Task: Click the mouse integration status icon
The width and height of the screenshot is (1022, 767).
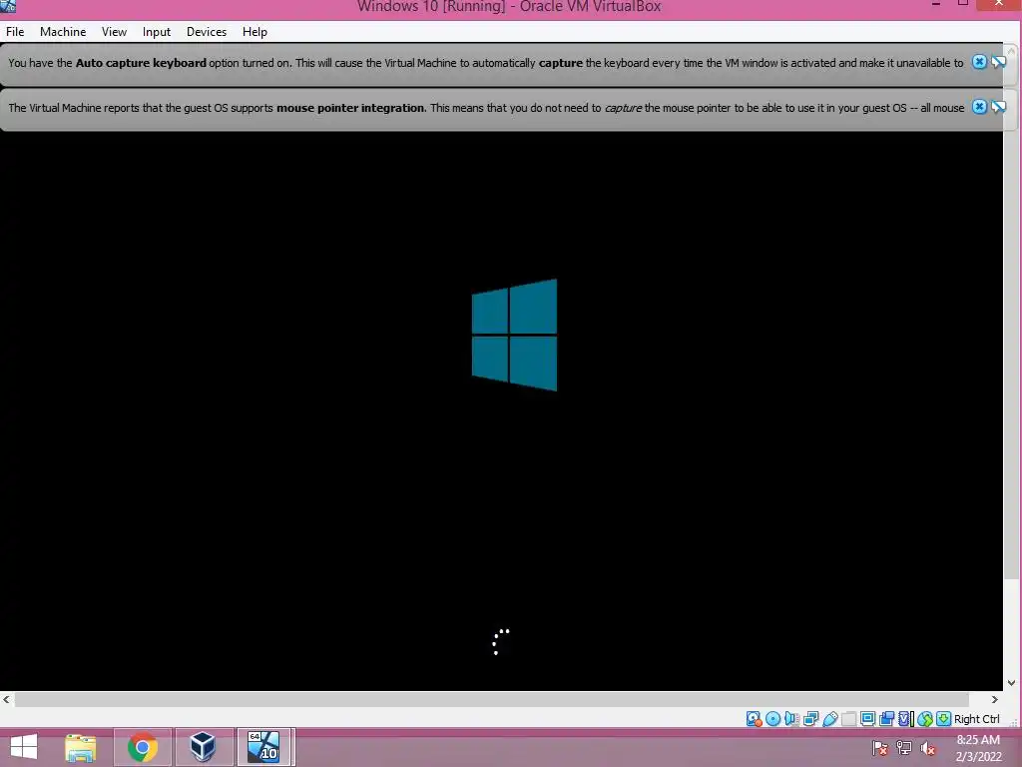Action: (x=925, y=719)
